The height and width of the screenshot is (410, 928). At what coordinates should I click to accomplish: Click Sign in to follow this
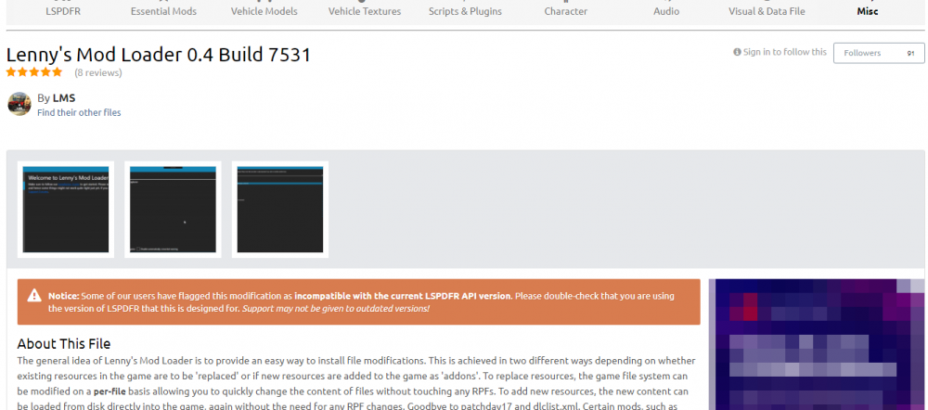[x=785, y=52]
